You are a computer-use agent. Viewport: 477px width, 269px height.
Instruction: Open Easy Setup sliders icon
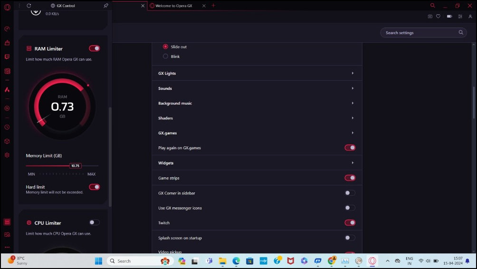(x=460, y=17)
